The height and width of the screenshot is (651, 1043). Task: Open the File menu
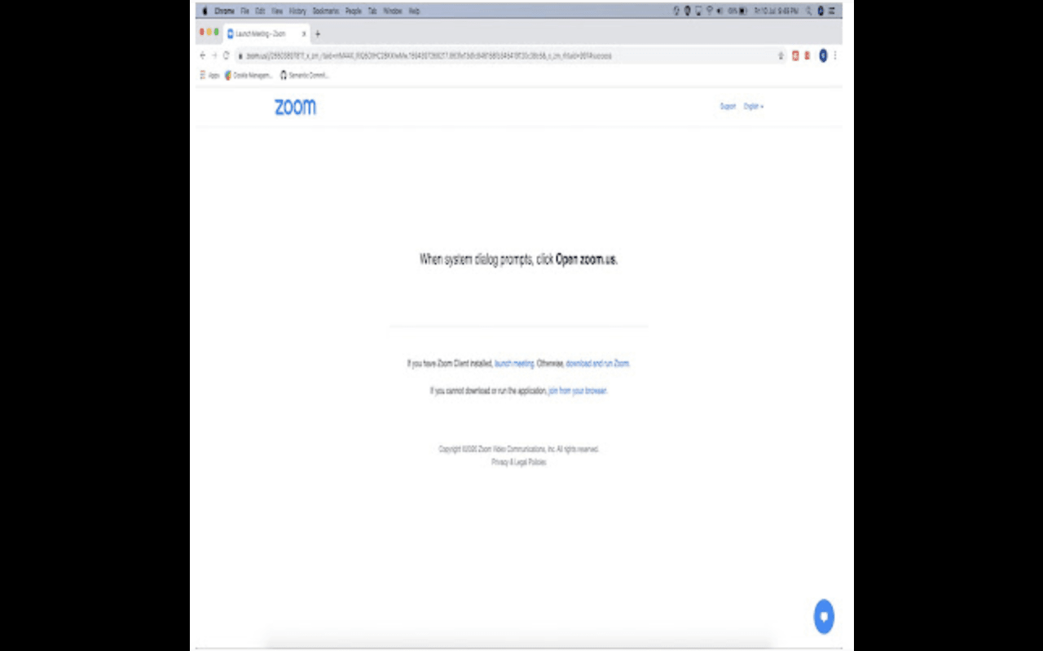(244, 11)
